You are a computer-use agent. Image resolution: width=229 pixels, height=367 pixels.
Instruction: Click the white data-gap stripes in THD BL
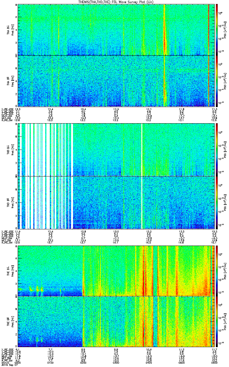[46, 150]
